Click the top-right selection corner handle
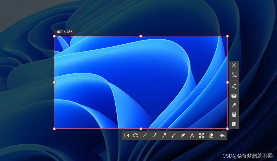The height and width of the screenshot is (161, 277). click(227, 36)
